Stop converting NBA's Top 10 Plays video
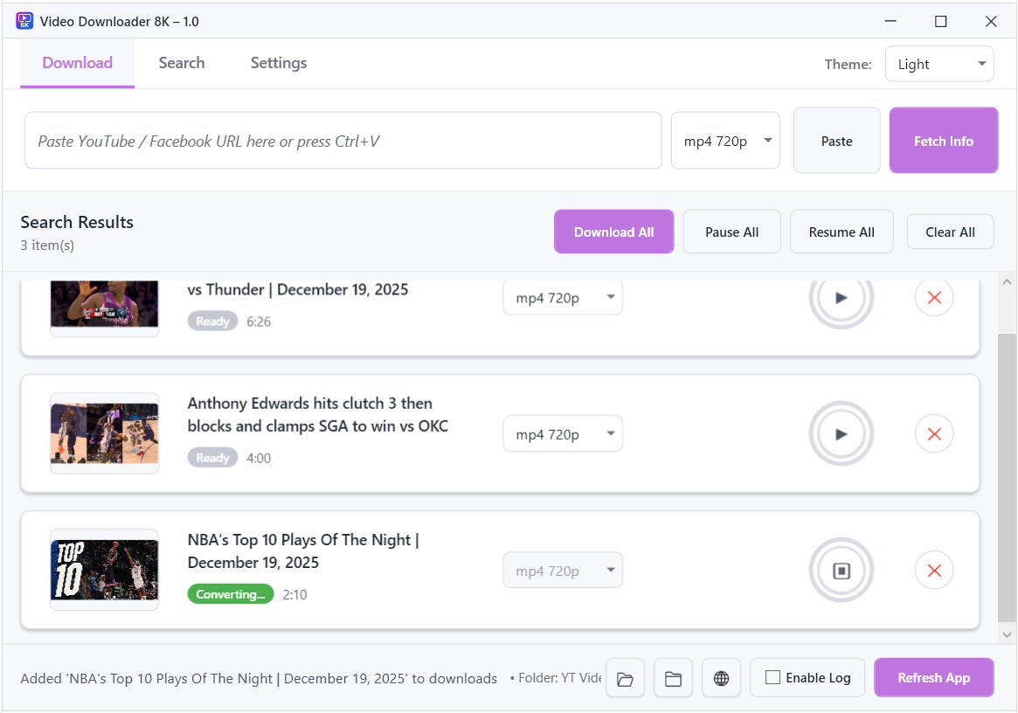Image resolution: width=1018 pixels, height=713 pixels. click(841, 570)
